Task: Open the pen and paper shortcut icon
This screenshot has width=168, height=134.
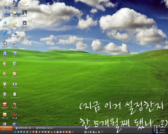Action: pyautogui.click(x=15, y=43)
